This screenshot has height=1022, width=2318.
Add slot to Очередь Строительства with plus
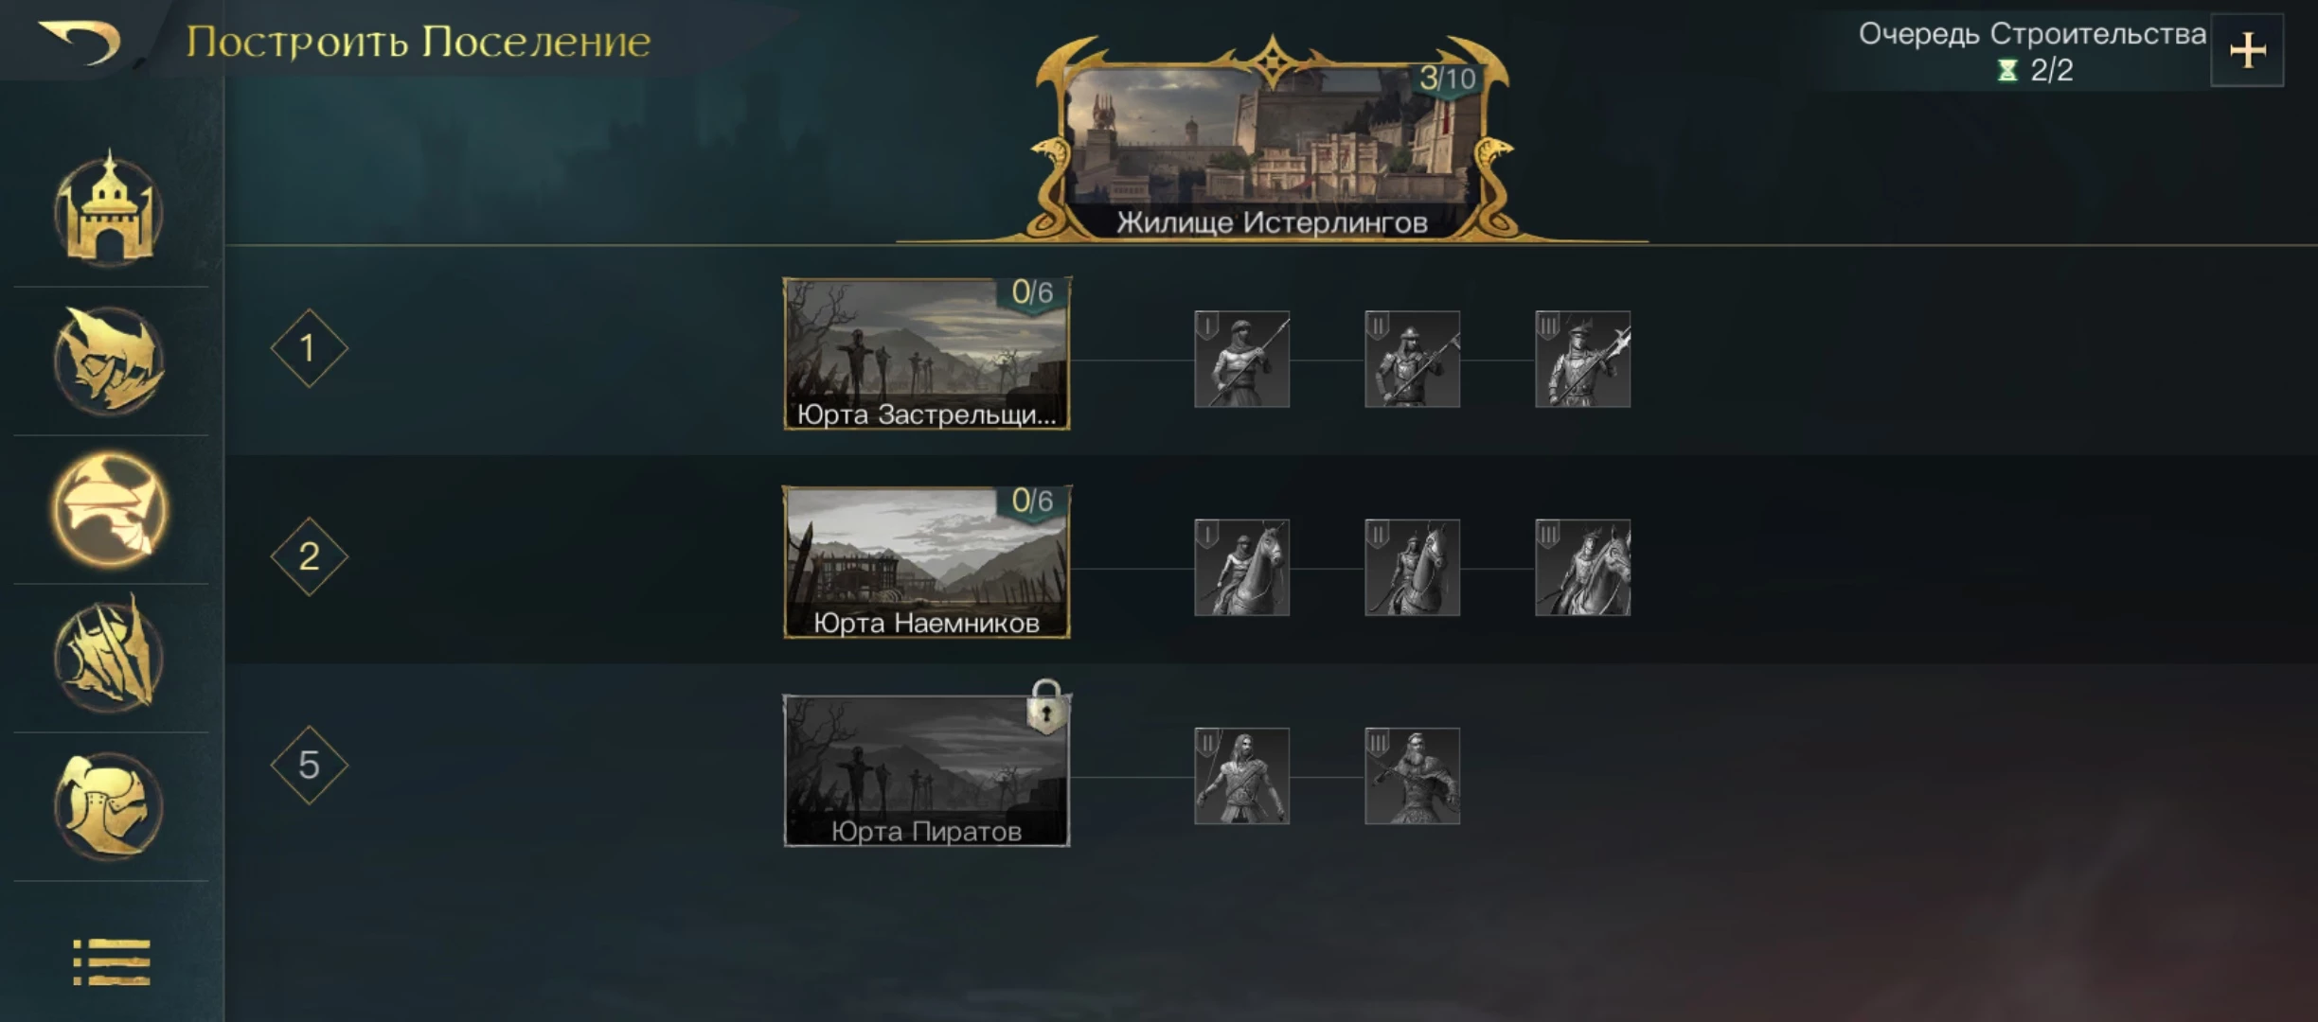point(2247,50)
